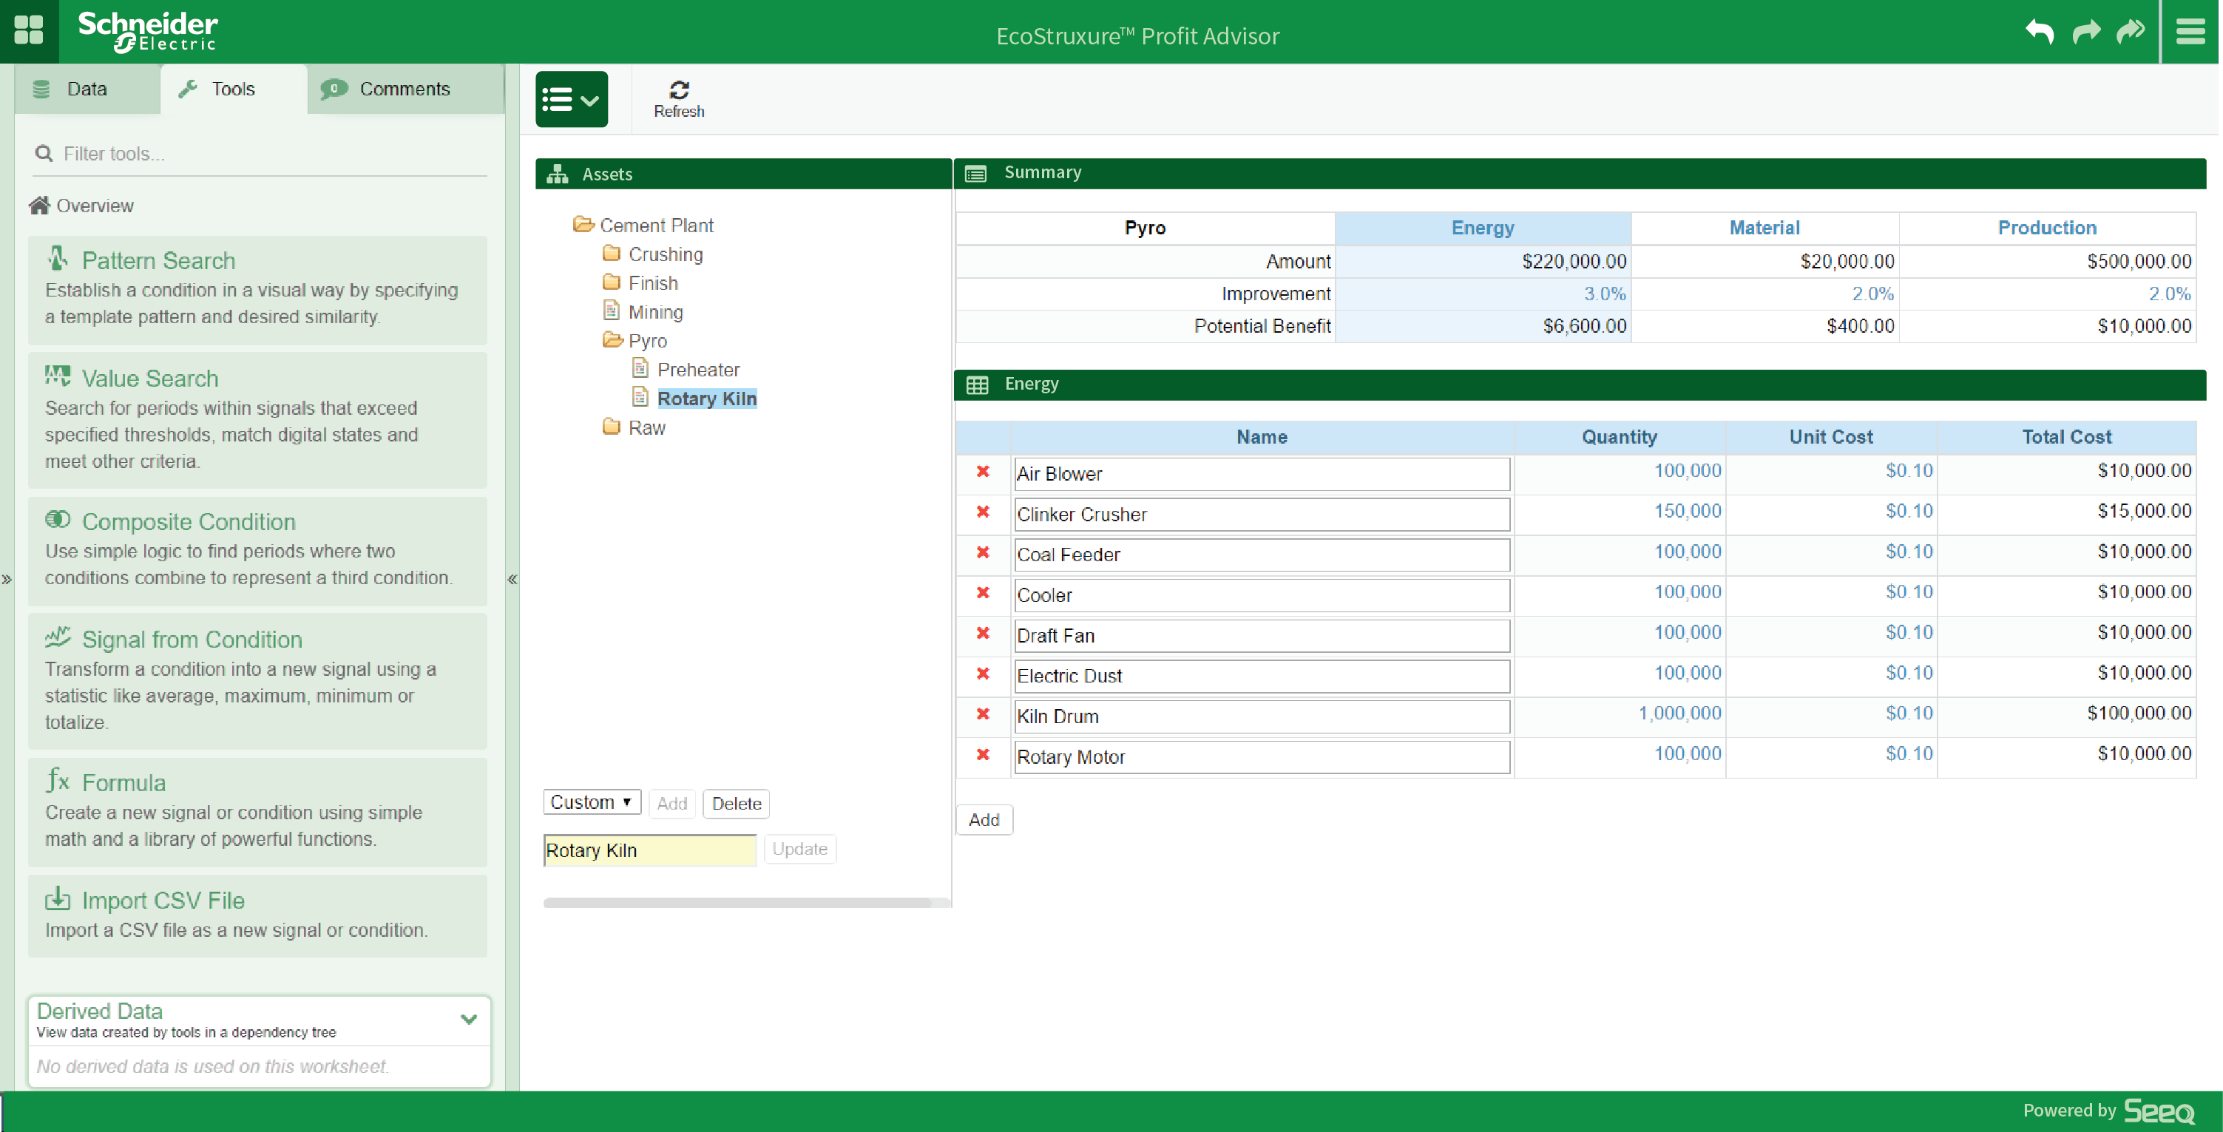Collapse the tools side panel arrow

point(512,579)
